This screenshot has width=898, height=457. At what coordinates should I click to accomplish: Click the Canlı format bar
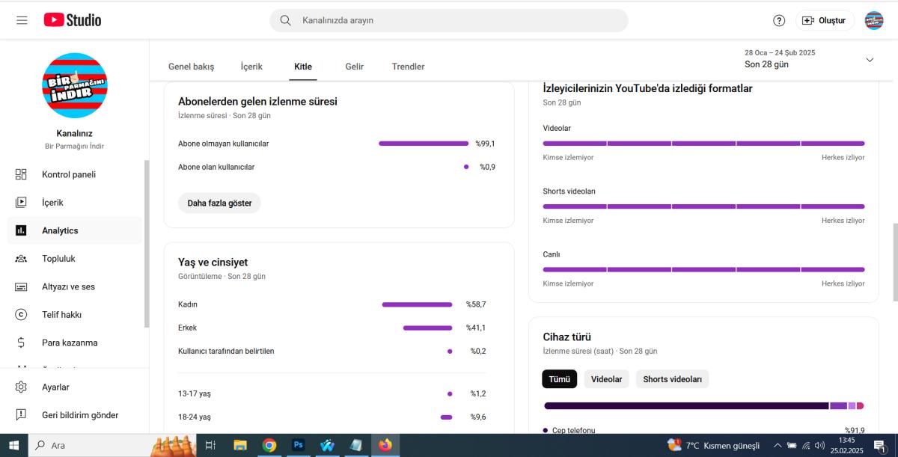click(703, 269)
